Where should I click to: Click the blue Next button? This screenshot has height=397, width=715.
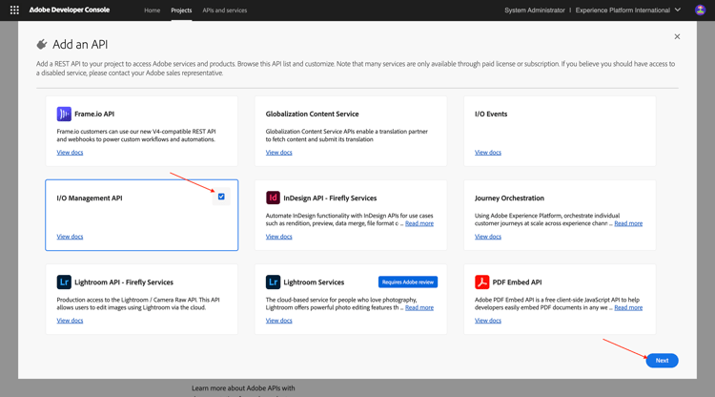point(662,360)
